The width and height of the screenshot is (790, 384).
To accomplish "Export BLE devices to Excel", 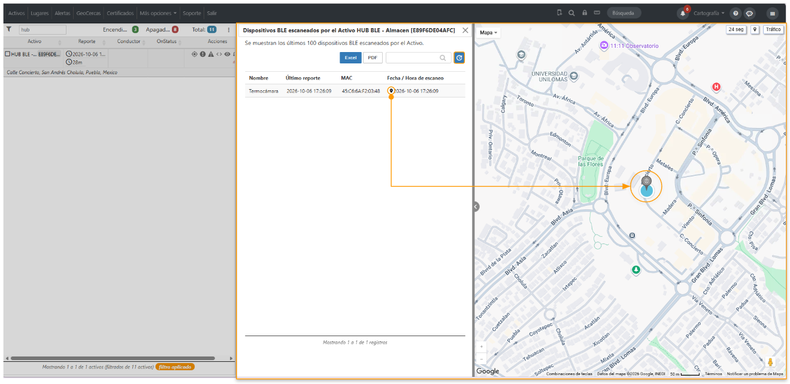I will 350,57.
